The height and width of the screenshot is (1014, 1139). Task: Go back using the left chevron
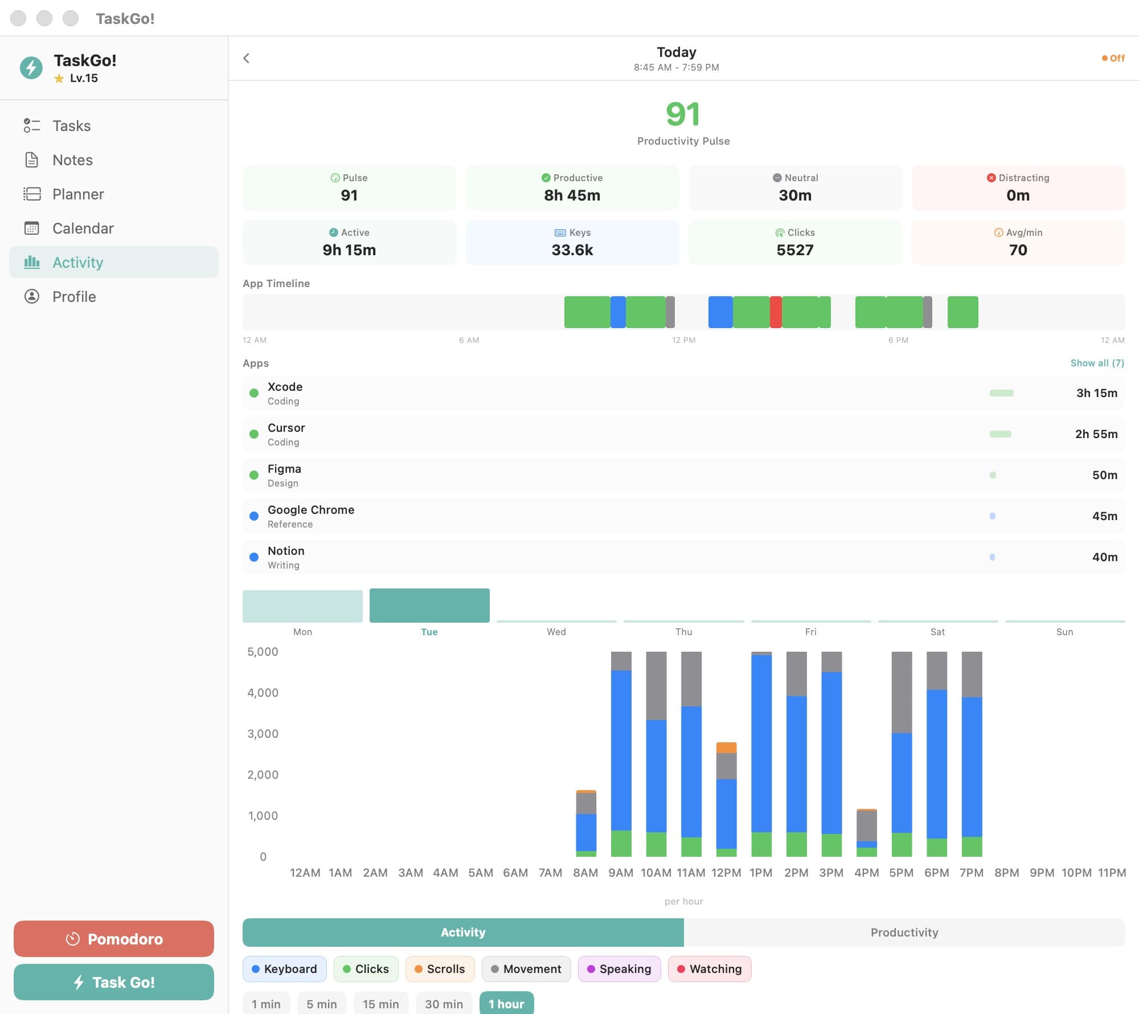[246, 58]
